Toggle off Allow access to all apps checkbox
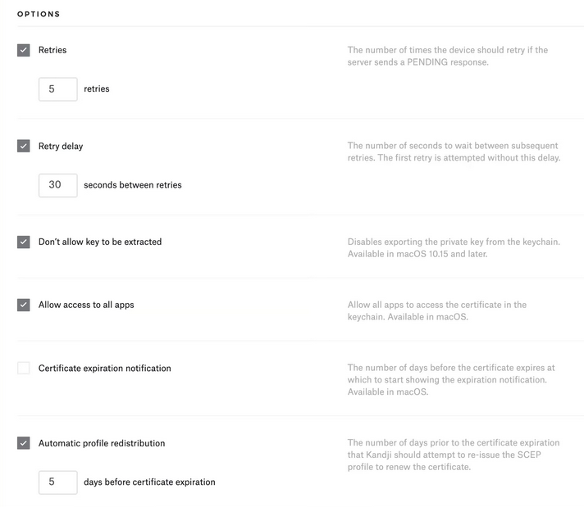Image resolution: width=584 pixels, height=507 pixels. (x=24, y=305)
